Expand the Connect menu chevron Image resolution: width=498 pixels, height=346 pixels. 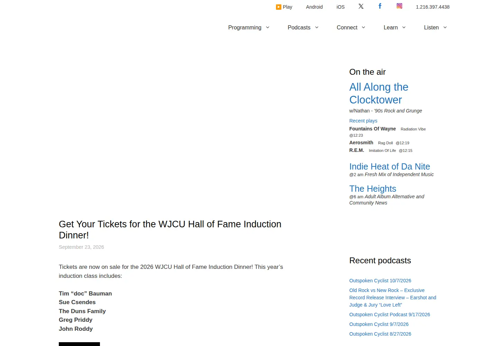click(363, 28)
